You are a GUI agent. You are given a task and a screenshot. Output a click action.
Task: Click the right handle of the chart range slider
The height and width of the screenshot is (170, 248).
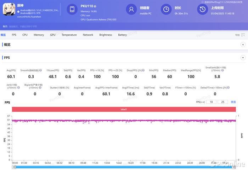click(x=234, y=167)
